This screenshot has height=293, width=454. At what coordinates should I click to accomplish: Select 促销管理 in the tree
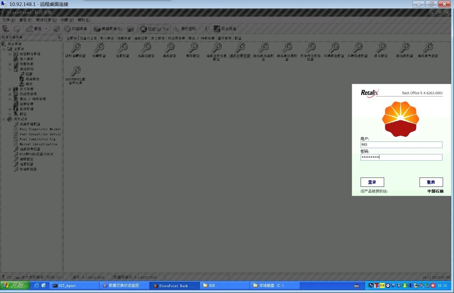coord(26,104)
